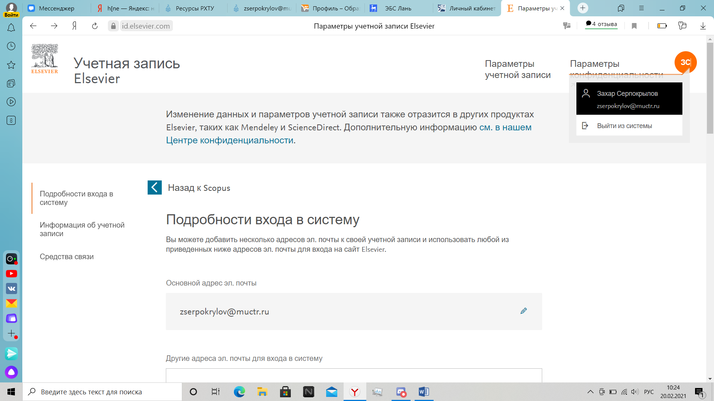Open the Центре конфиденциальности link
This screenshot has height=401, width=714.
click(x=229, y=140)
